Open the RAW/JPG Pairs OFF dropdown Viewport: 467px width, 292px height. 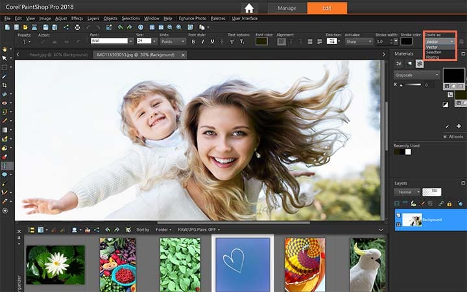(198, 230)
